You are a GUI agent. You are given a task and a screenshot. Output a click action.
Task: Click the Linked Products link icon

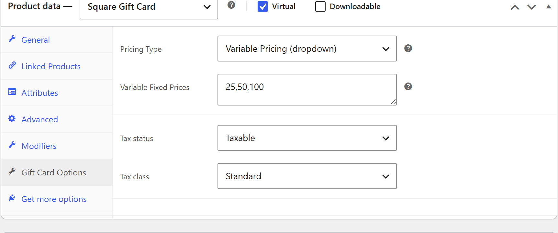(12, 65)
